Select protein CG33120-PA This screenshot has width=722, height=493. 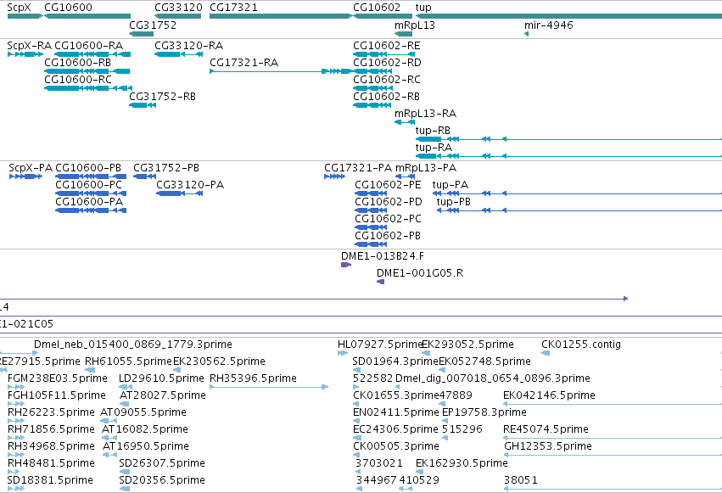180,193
